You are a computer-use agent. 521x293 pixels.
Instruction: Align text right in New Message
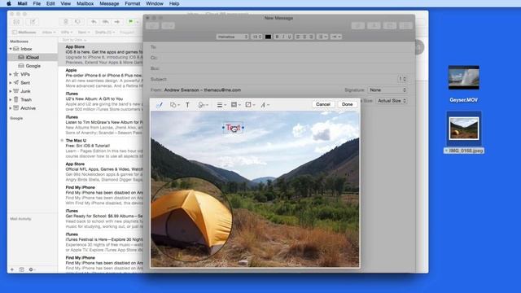pos(311,37)
